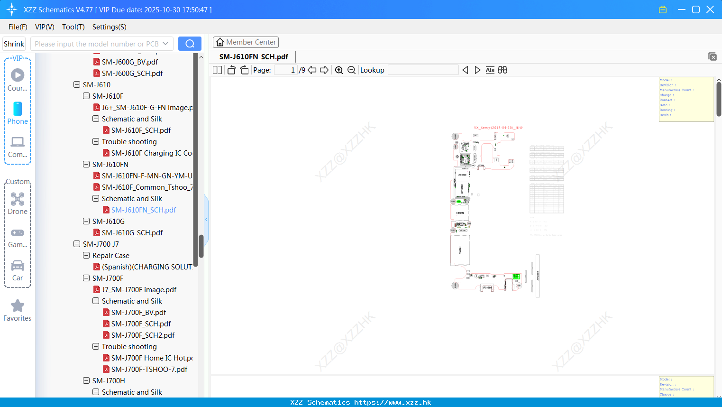This screenshot has height=407, width=722.
Task: Collapse the SM-J700F folder expander
Action: pos(86,278)
